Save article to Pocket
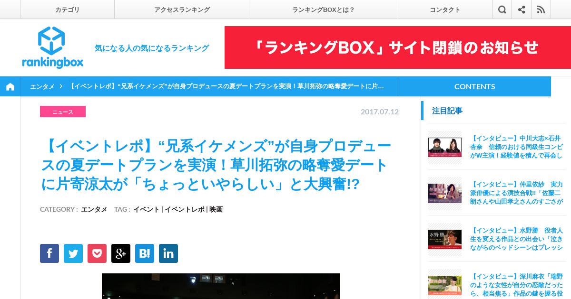Image resolution: width=571 pixels, height=299 pixels. coord(97,253)
